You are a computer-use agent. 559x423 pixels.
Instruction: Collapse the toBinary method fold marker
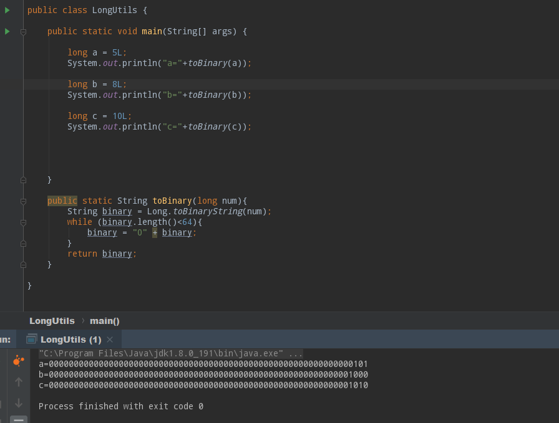tap(23, 201)
